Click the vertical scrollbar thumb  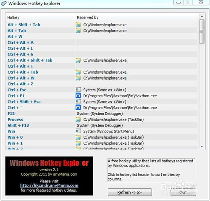[202, 32]
